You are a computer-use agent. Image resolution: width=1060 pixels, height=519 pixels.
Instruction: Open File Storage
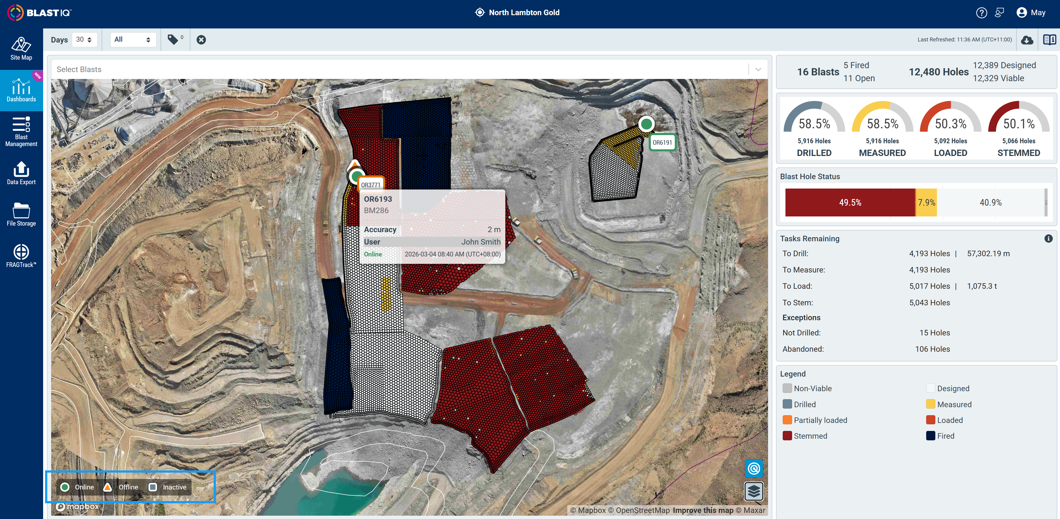click(x=21, y=215)
